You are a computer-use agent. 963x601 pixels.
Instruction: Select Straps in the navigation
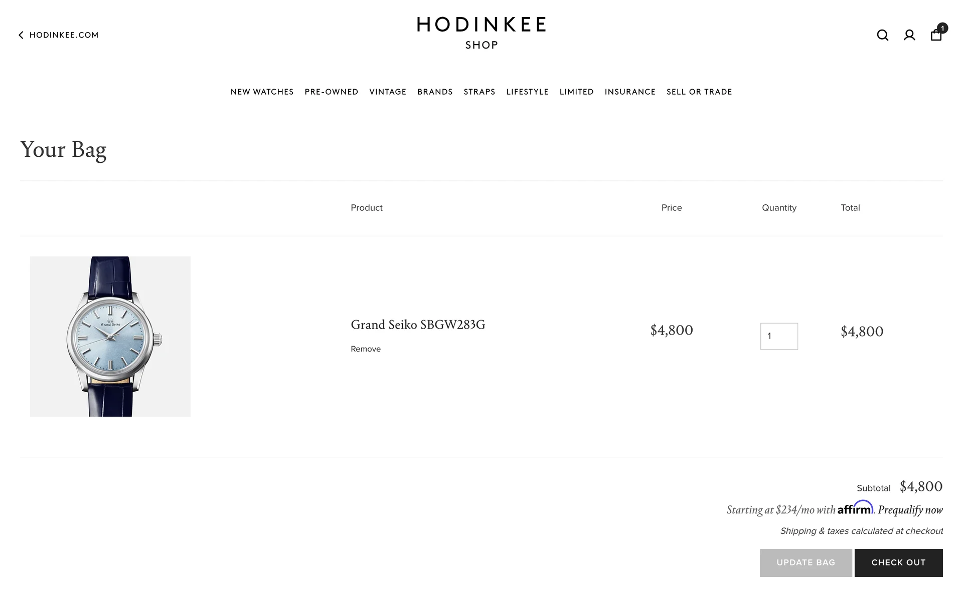(479, 92)
